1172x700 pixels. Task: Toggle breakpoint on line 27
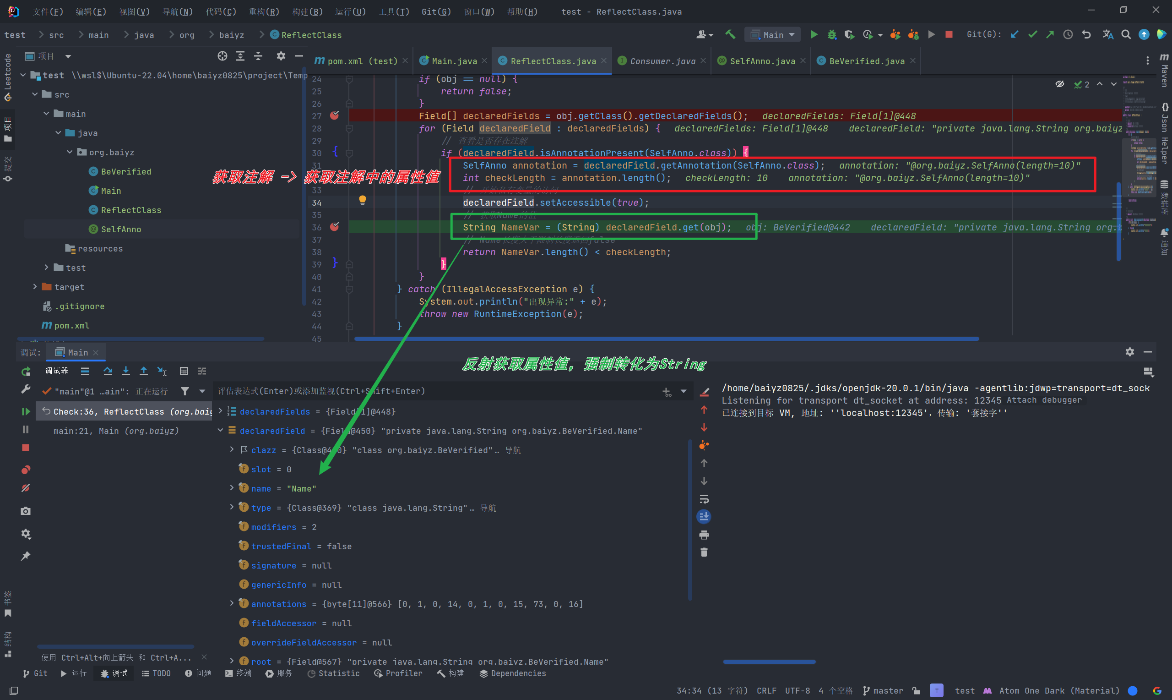pyautogui.click(x=335, y=115)
